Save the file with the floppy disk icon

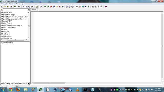(11, 7)
